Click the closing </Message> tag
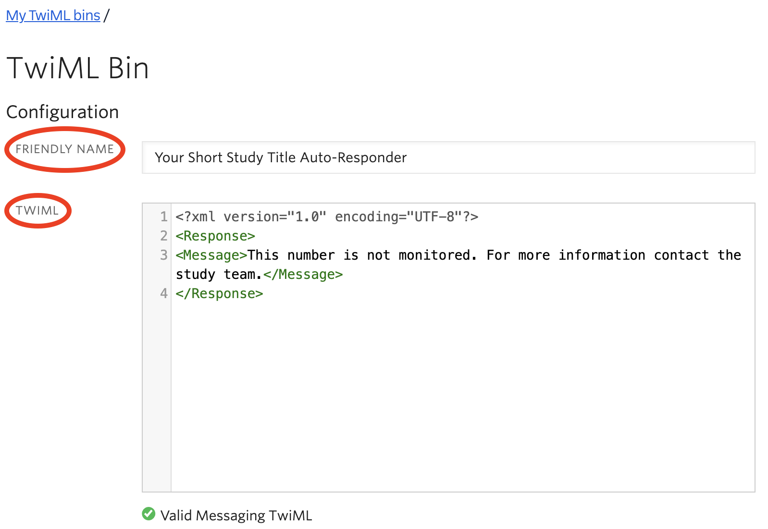The width and height of the screenshot is (768, 529). 303,275
